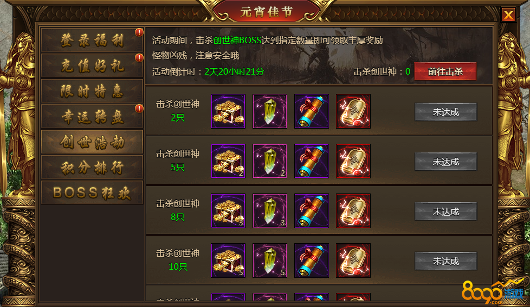
Task: Open the 登录福利 tab
Action: point(92,40)
